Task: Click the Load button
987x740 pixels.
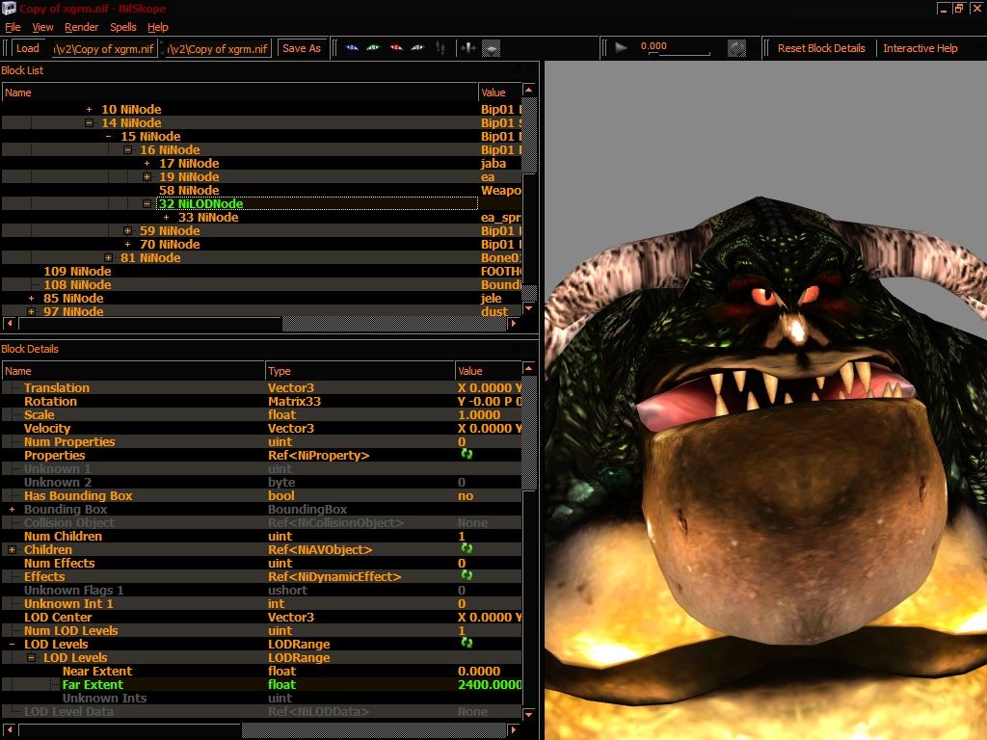Action: 28,48
